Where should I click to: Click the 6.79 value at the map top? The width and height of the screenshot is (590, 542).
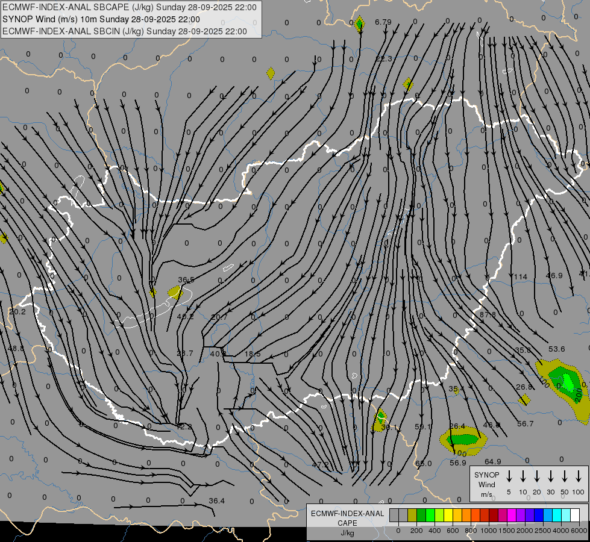click(x=383, y=22)
